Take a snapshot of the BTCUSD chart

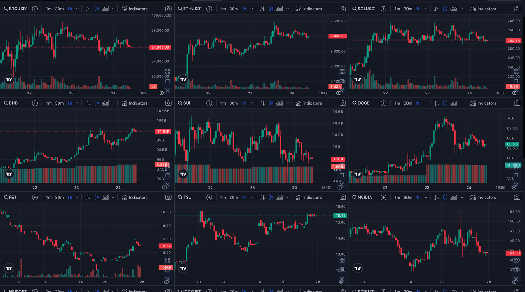click(x=168, y=9)
